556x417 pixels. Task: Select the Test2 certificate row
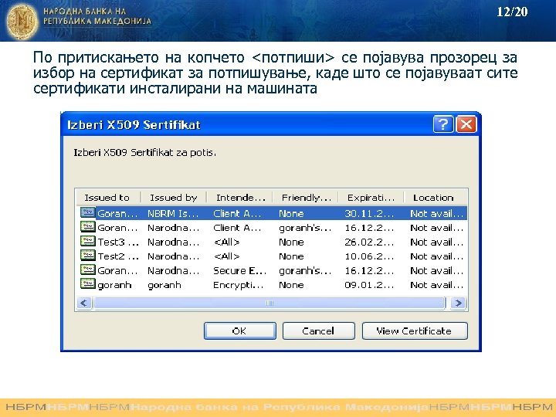272,256
